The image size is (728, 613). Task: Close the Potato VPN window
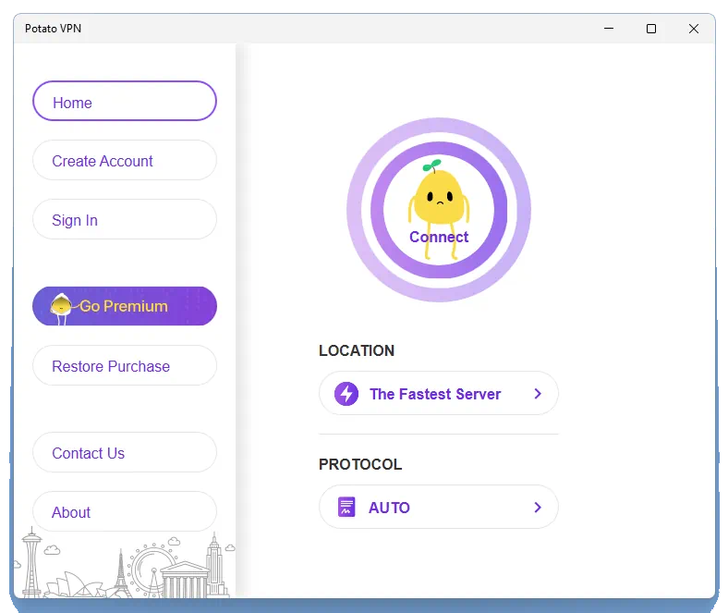[x=694, y=29]
